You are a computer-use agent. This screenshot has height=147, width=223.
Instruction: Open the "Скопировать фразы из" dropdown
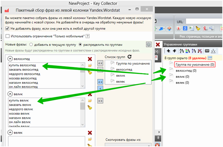[x=128, y=145]
